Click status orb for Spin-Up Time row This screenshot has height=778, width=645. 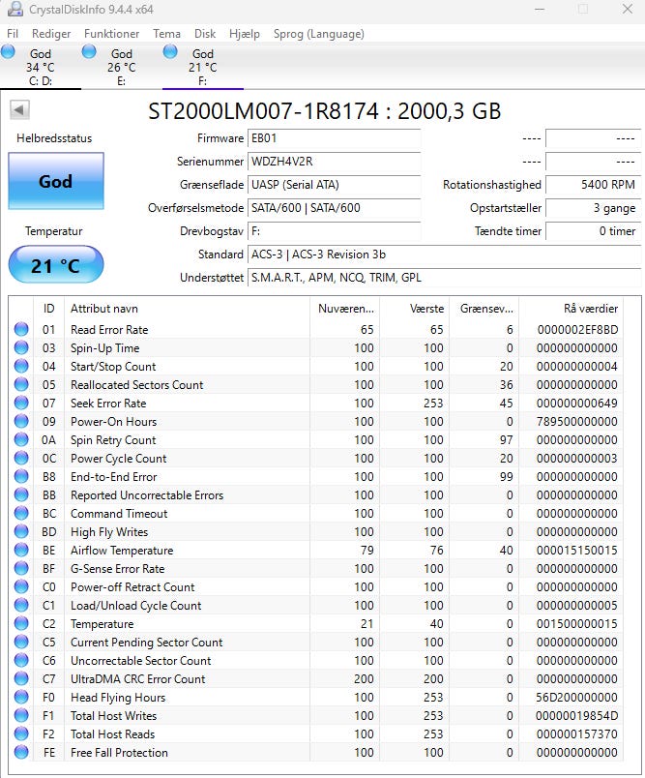[x=21, y=347]
